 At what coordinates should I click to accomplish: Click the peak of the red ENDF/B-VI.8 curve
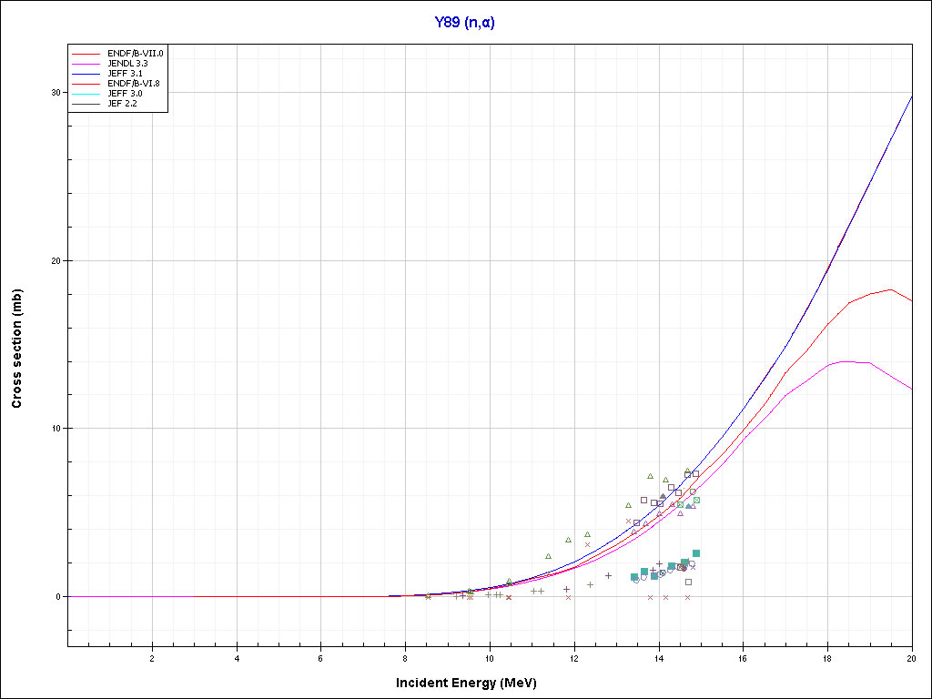coord(891,289)
